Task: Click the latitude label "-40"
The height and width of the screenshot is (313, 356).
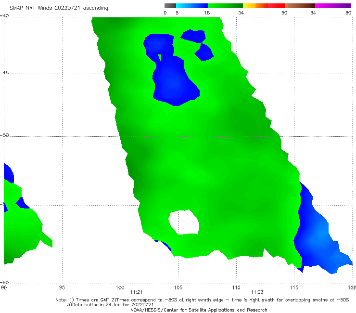Action: click(x=4, y=16)
